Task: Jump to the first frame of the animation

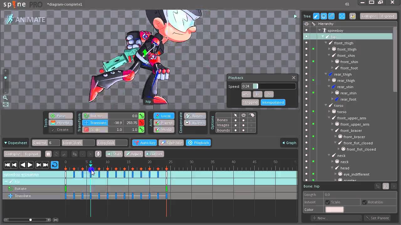Action: tap(7, 165)
